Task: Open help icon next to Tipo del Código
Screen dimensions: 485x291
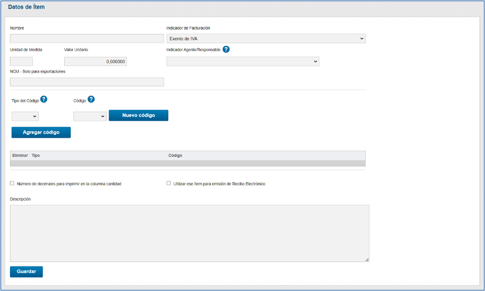Action: (x=44, y=99)
